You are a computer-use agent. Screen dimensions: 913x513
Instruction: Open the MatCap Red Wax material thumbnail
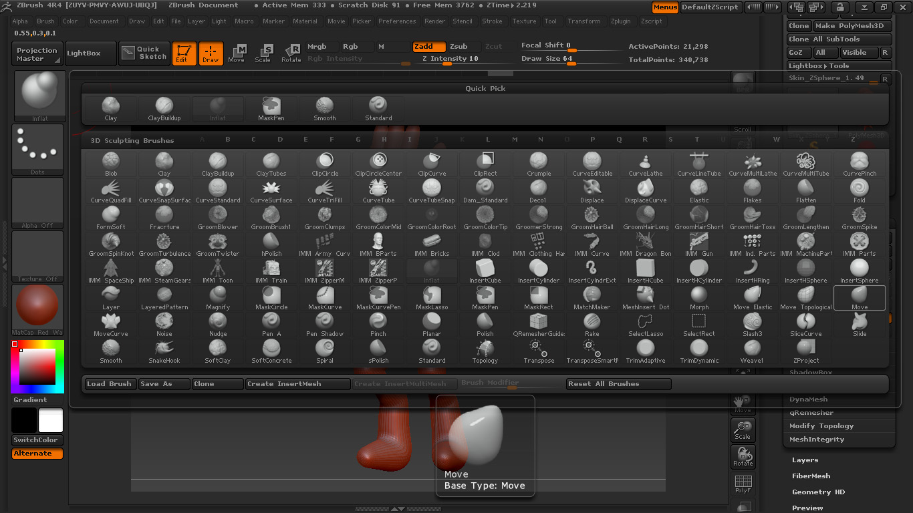(37, 310)
